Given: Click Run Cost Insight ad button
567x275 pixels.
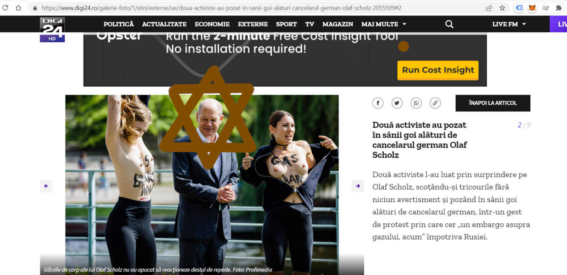Looking at the screenshot, I should [x=438, y=70].
